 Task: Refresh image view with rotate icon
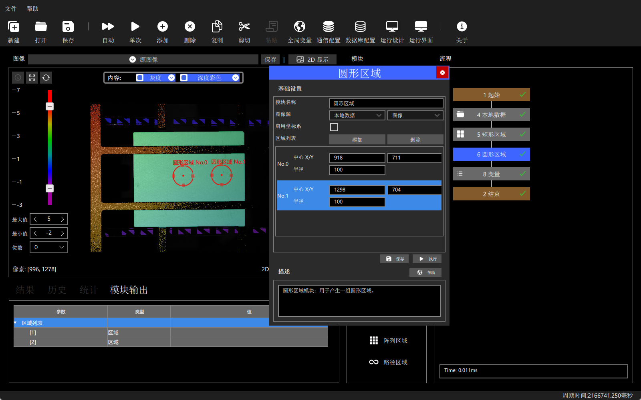tap(46, 78)
